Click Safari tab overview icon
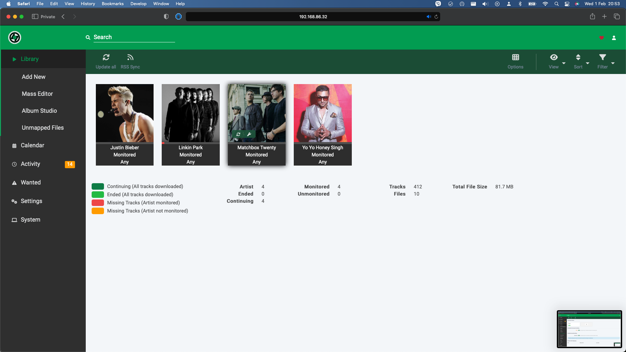 [x=617, y=16]
